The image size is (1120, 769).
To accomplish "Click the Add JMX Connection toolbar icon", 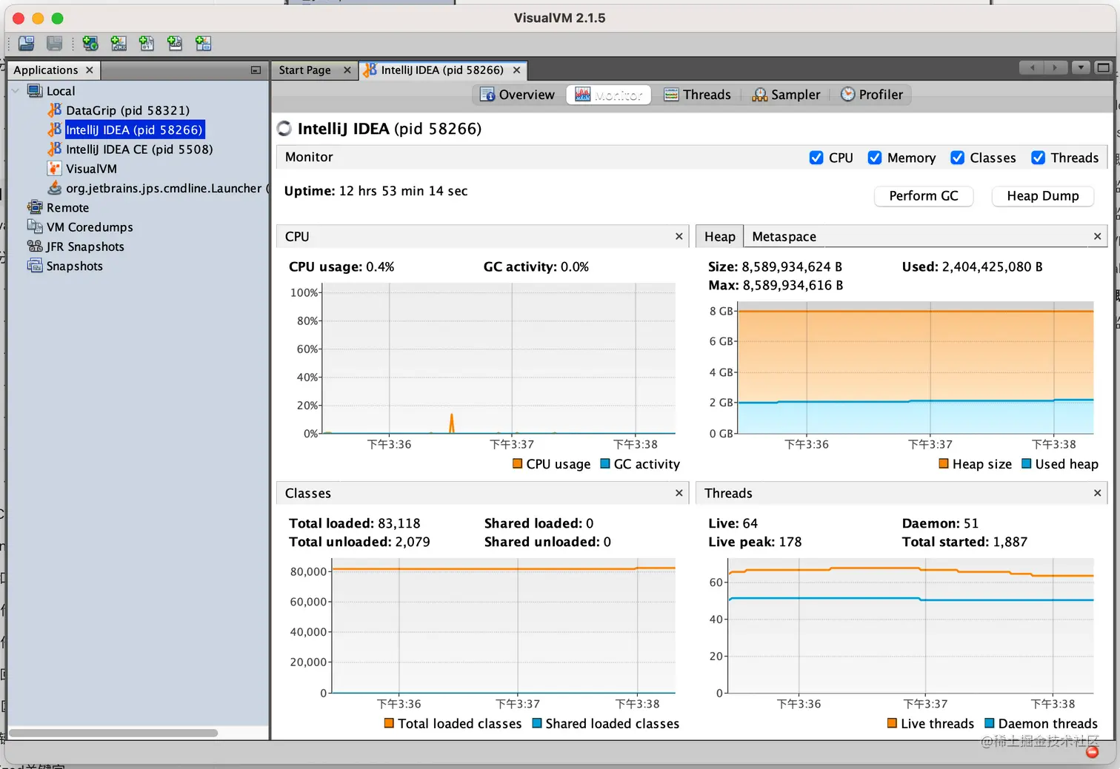I will (119, 44).
